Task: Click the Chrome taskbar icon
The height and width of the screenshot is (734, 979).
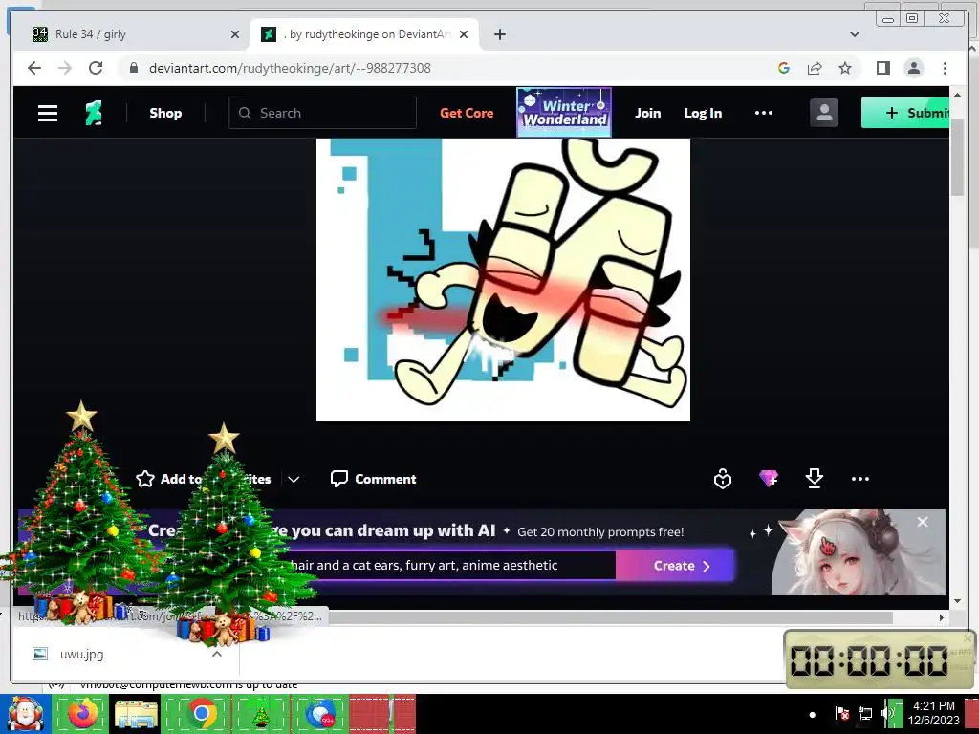Action: (201, 714)
